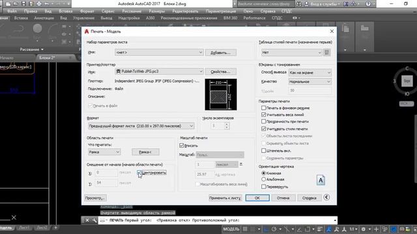Click the ViewCube top face in drawing area
This screenshot has width=417, height=234.
point(407,81)
